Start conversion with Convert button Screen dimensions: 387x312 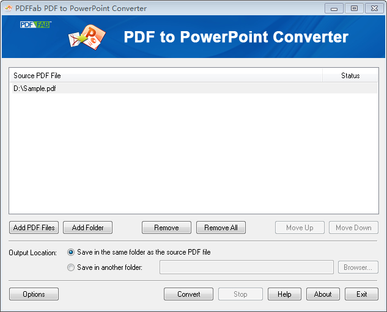click(188, 294)
